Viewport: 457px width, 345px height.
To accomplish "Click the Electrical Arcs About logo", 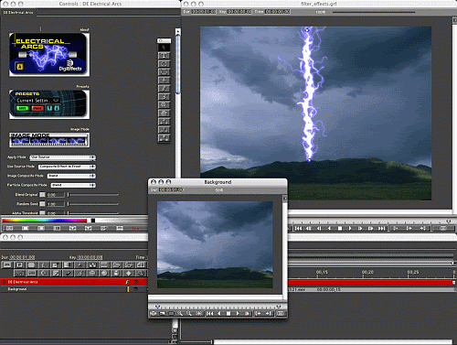I will [49, 54].
